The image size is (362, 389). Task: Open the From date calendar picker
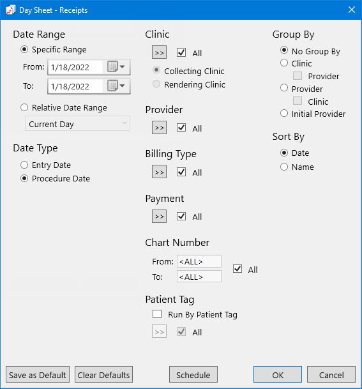[116, 67]
